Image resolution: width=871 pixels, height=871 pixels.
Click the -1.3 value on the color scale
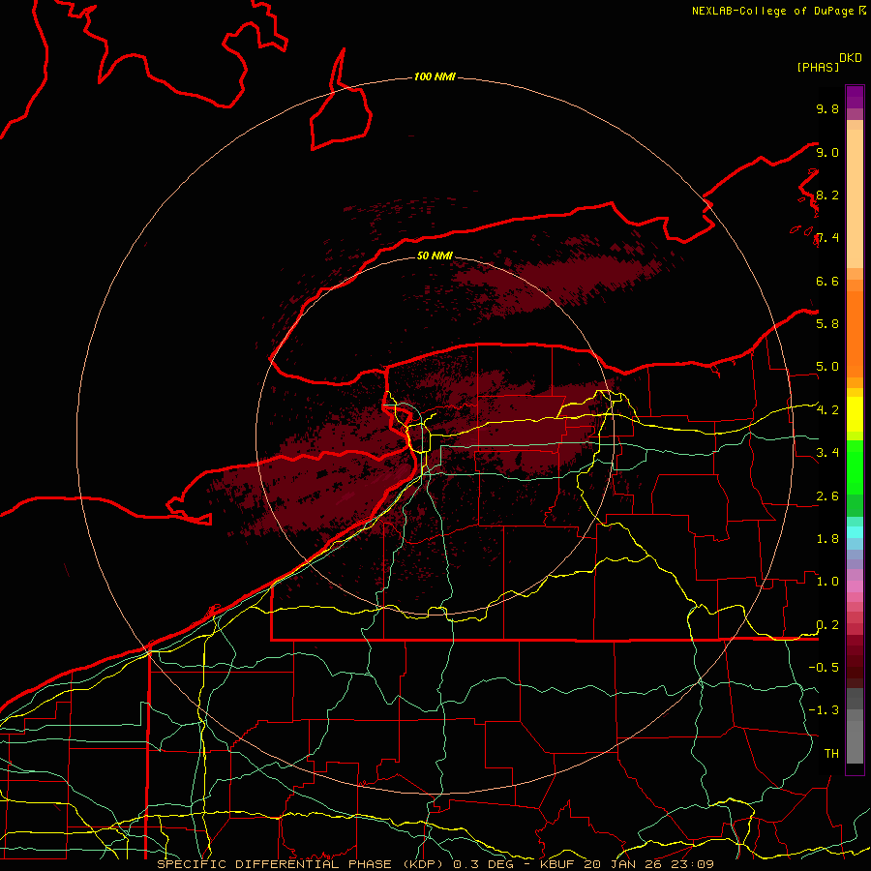(824, 710)
